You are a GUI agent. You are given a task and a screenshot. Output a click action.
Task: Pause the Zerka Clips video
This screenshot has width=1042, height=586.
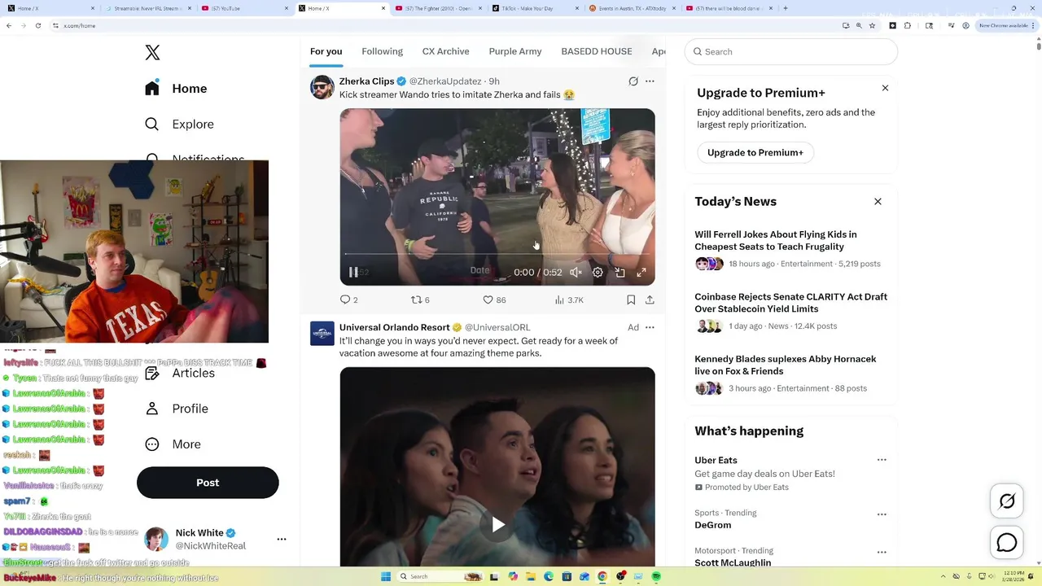point(353,273)
